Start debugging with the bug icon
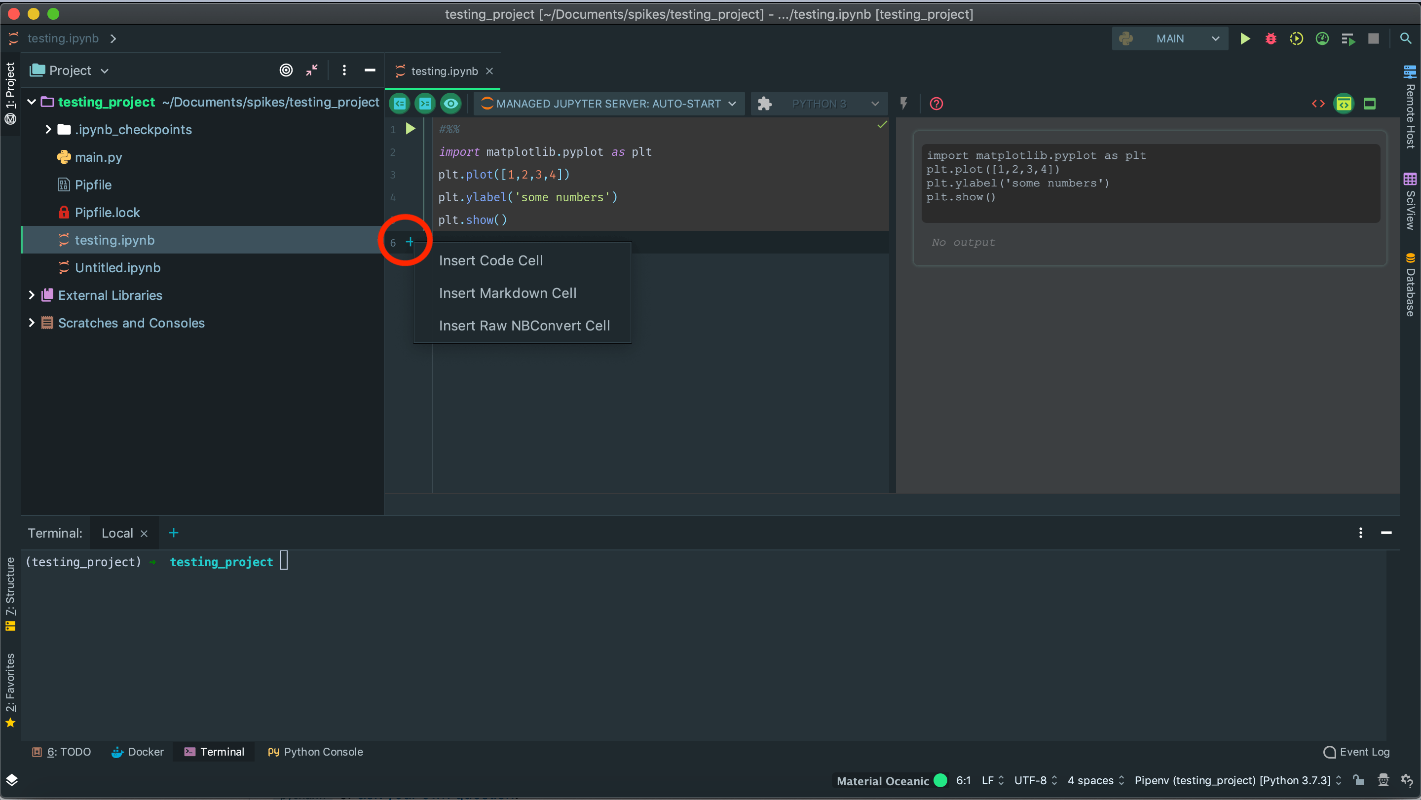The width and height of the screenshot is (1421, 800). click(1271, 38)
